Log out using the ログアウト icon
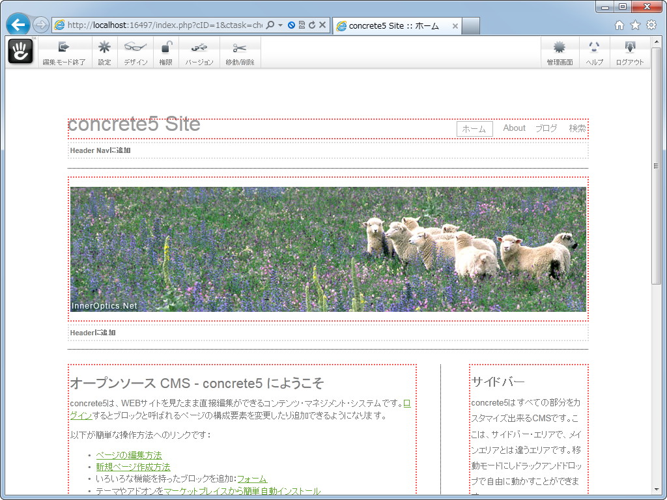The width and height of the screenshot is (667, 500). pos(629,52)
